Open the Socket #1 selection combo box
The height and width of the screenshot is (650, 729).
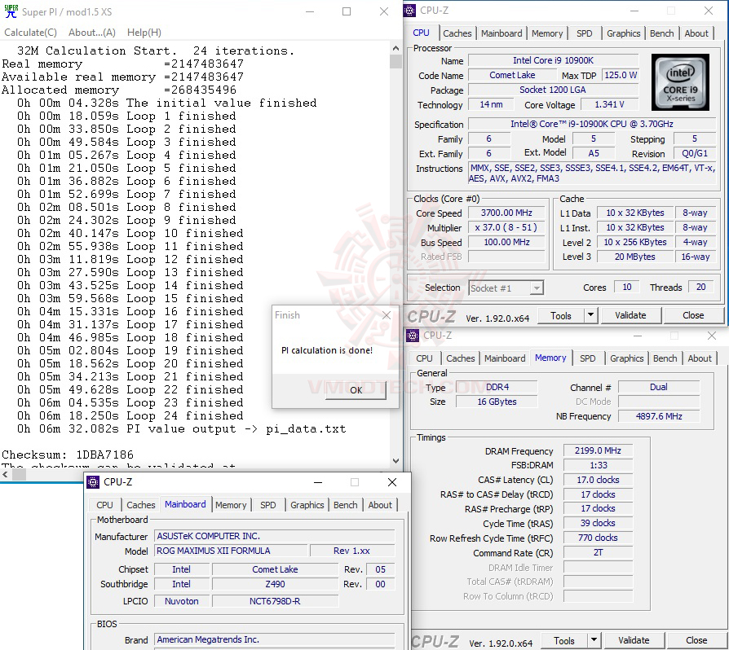[507, 287]
